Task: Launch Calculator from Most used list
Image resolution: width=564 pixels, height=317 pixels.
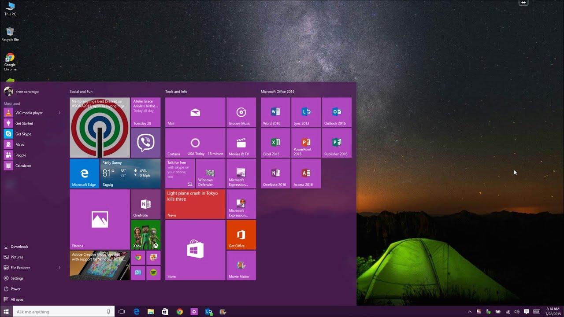Action: [x=32, y=166]
